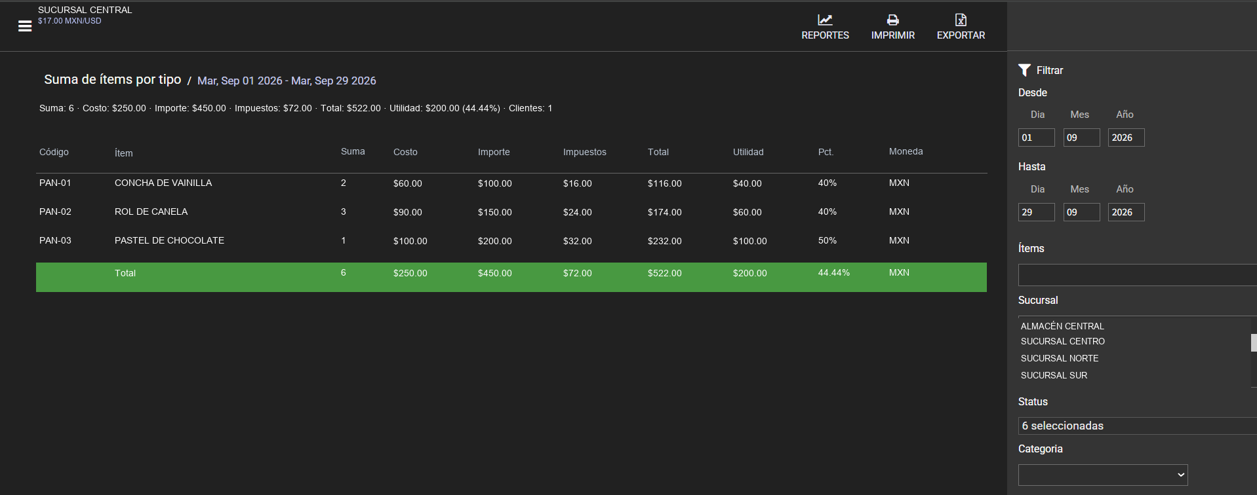Sort by the Impuestos column header

[584, 152]
